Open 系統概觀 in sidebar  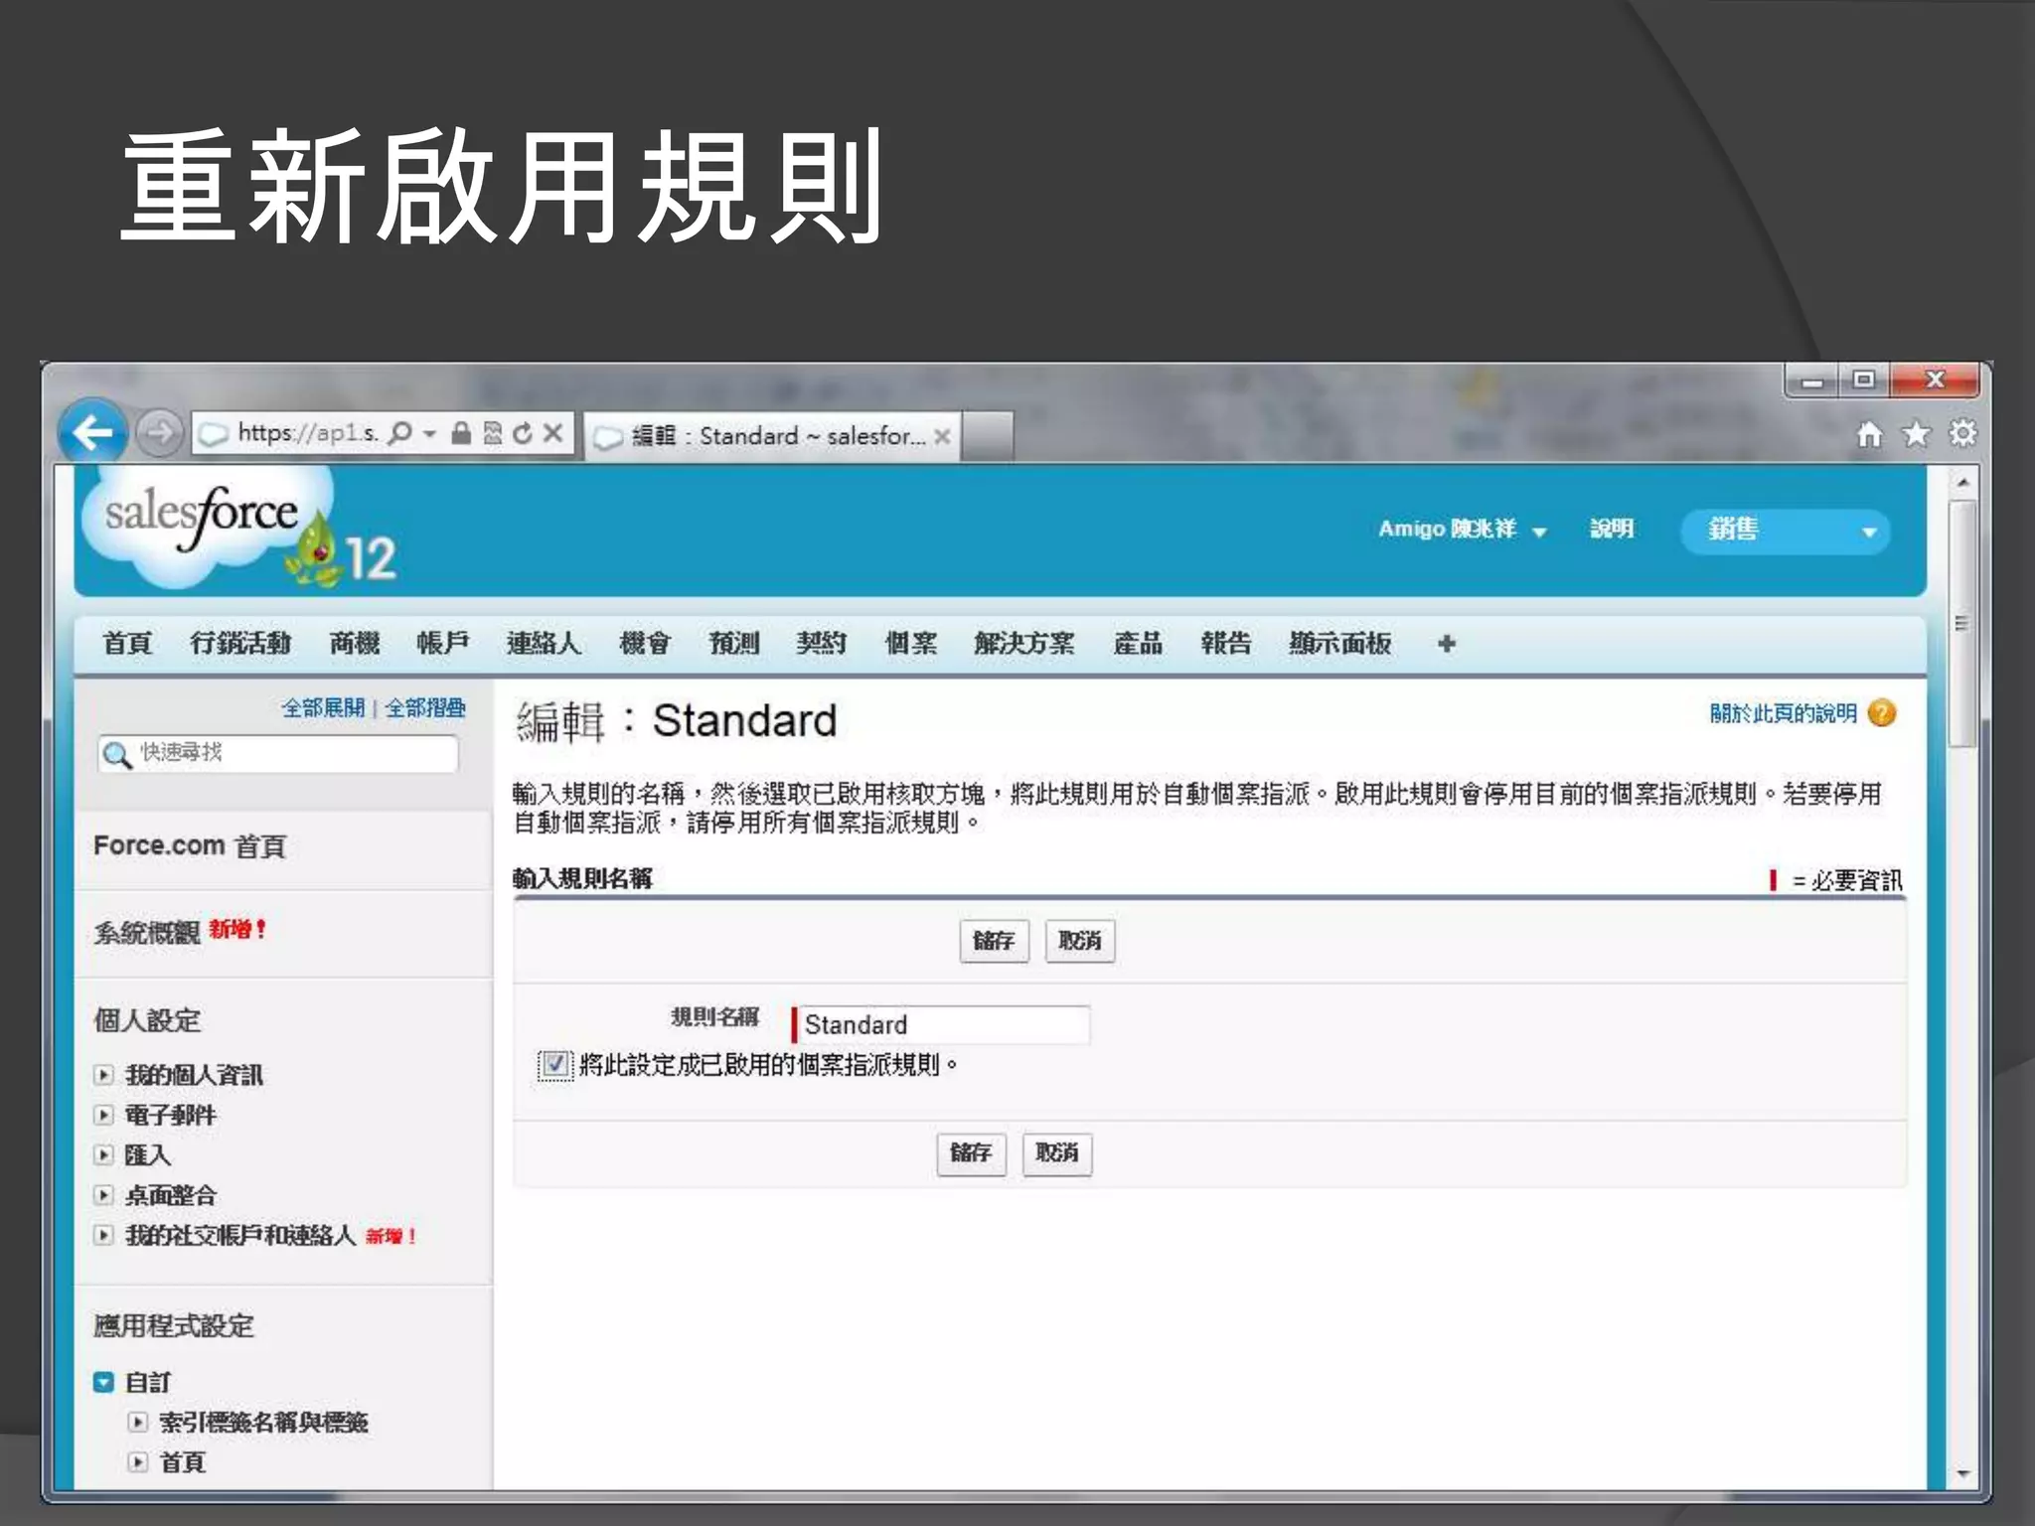[x=147, y=933]
